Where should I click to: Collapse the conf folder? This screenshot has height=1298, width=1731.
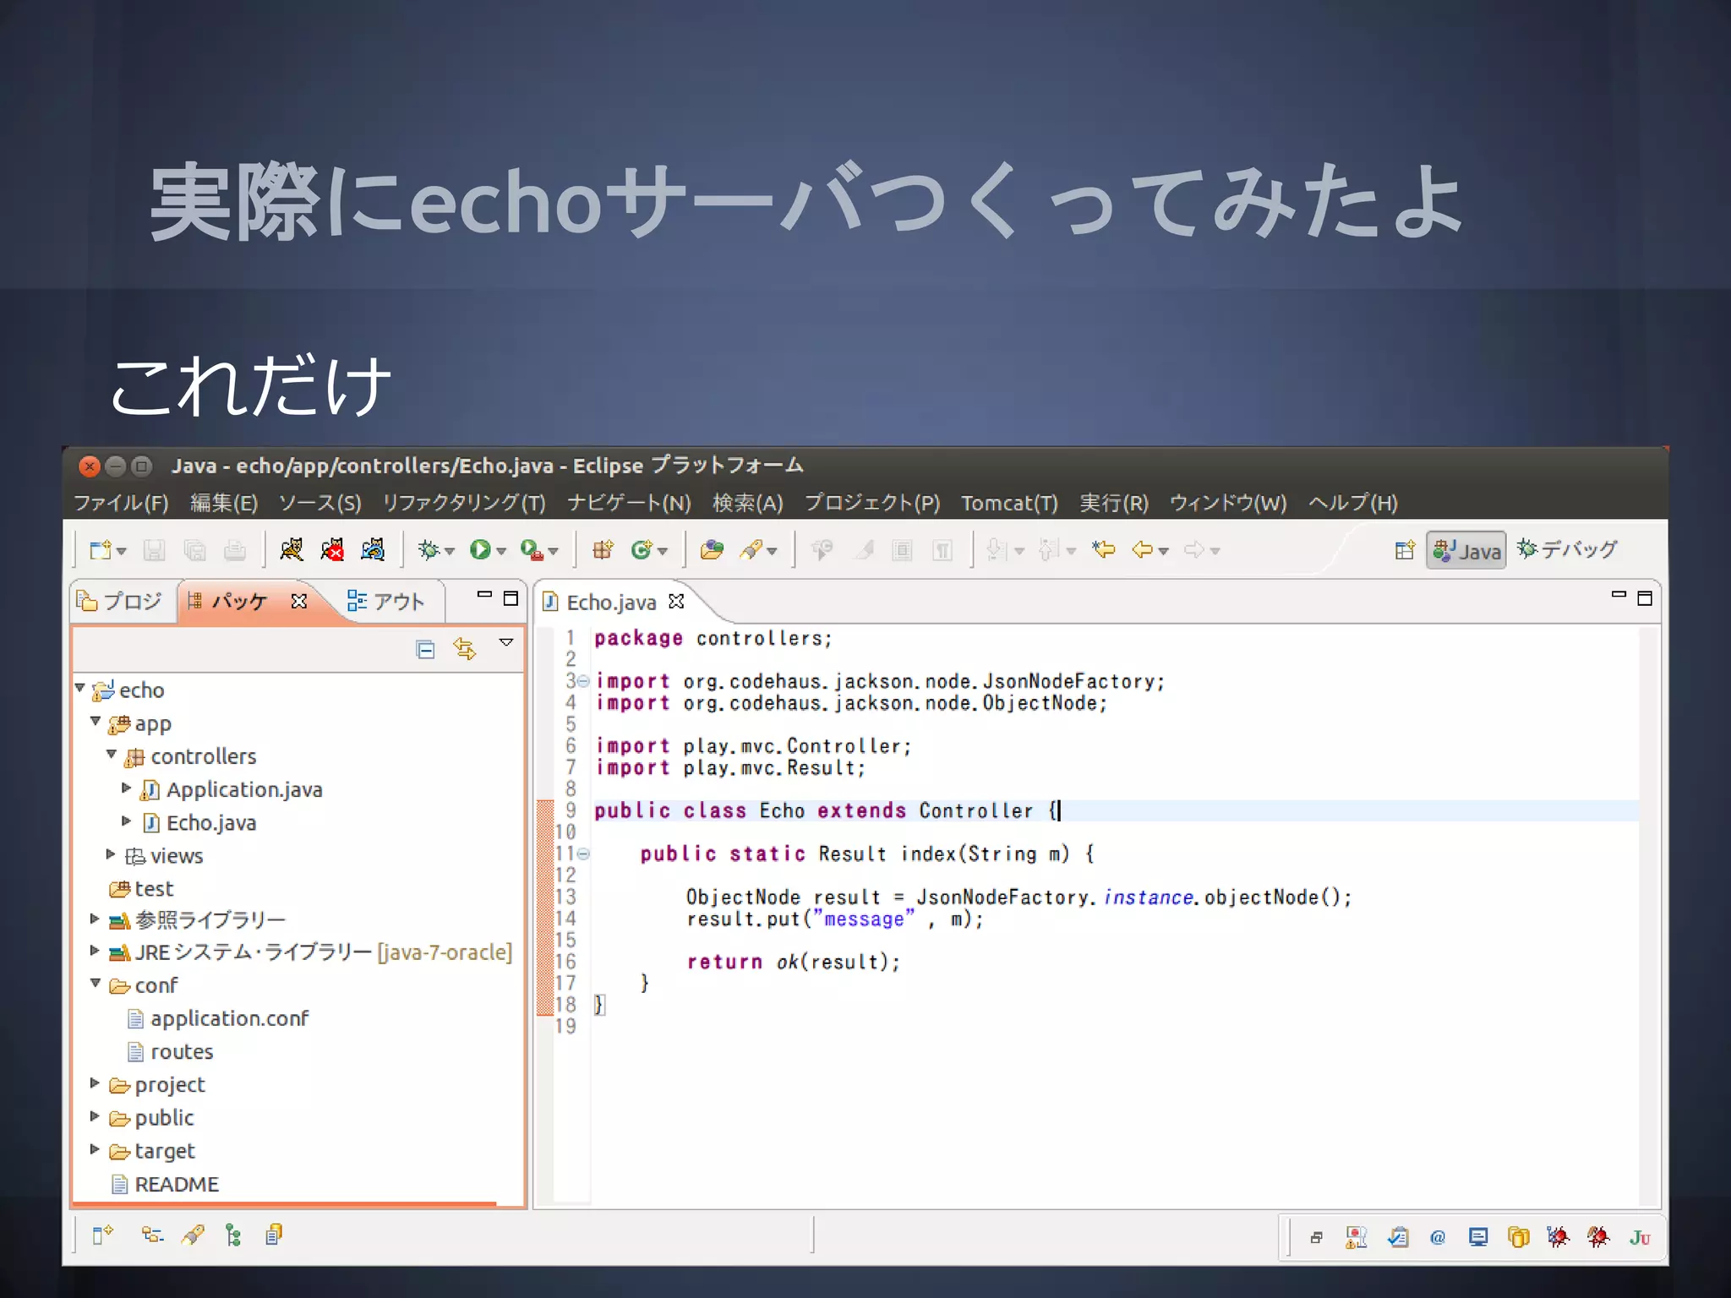[96, 984]
